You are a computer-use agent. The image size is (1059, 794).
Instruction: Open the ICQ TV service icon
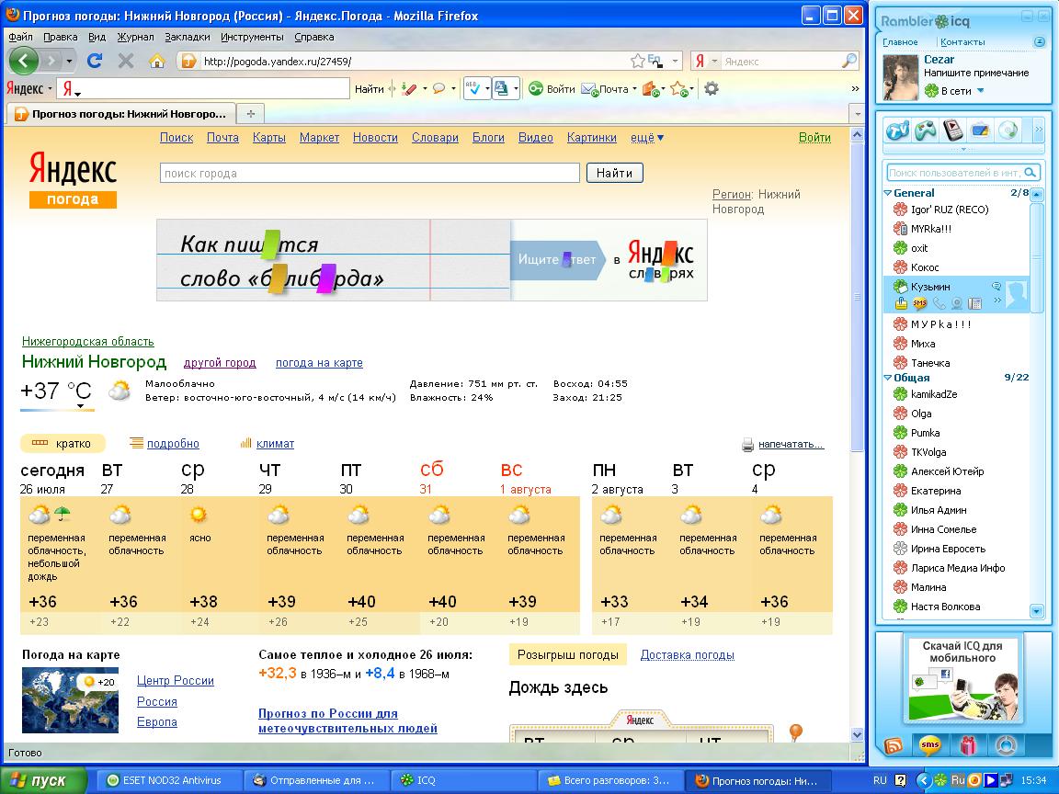pyautogui.click(x=897, y=130)
